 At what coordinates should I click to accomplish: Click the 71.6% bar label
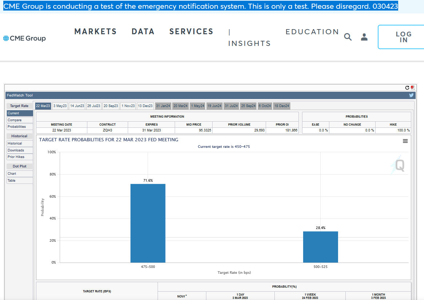(148, 181)
